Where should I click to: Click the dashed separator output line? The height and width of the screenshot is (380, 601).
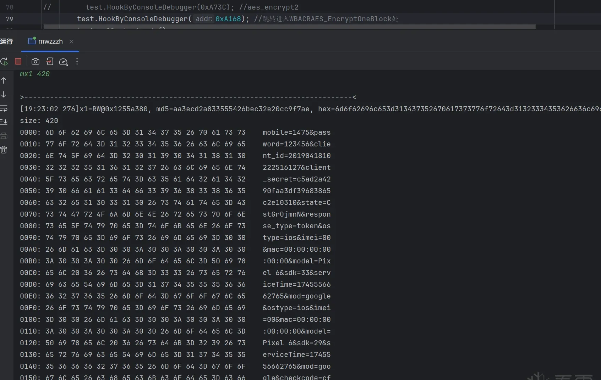click(x=188, y=97)
